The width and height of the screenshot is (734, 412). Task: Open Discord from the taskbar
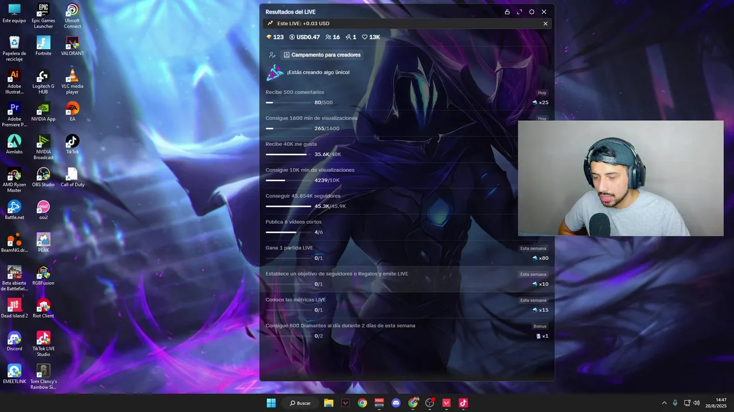click(x=396, y=403)
